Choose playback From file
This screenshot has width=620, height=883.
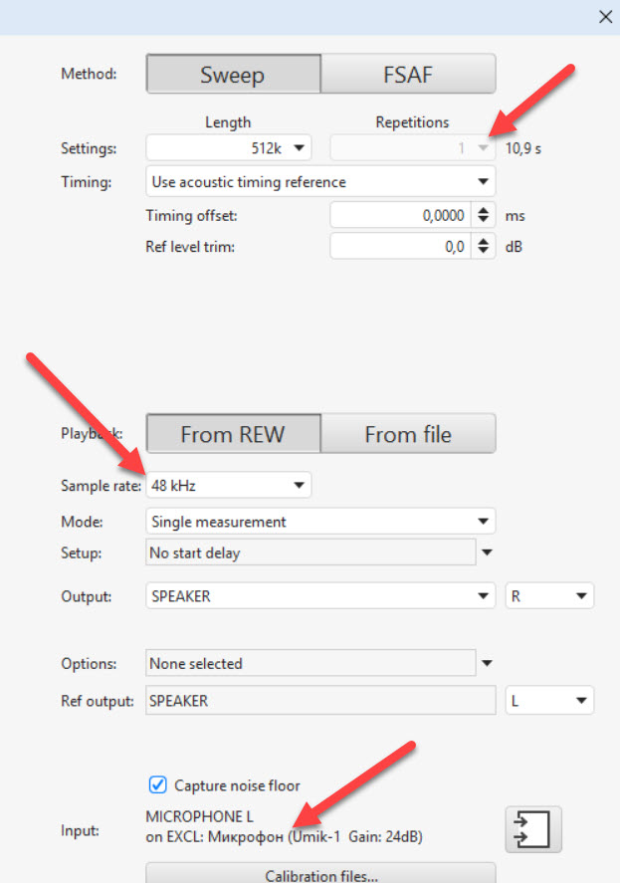point(408,434)
